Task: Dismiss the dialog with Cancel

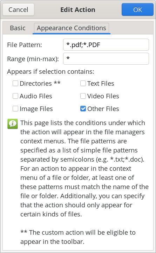Action: click(x=18, y=10)
